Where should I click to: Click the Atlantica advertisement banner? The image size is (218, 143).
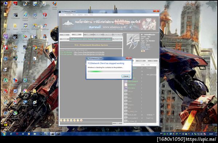click(x=109, y=24)
